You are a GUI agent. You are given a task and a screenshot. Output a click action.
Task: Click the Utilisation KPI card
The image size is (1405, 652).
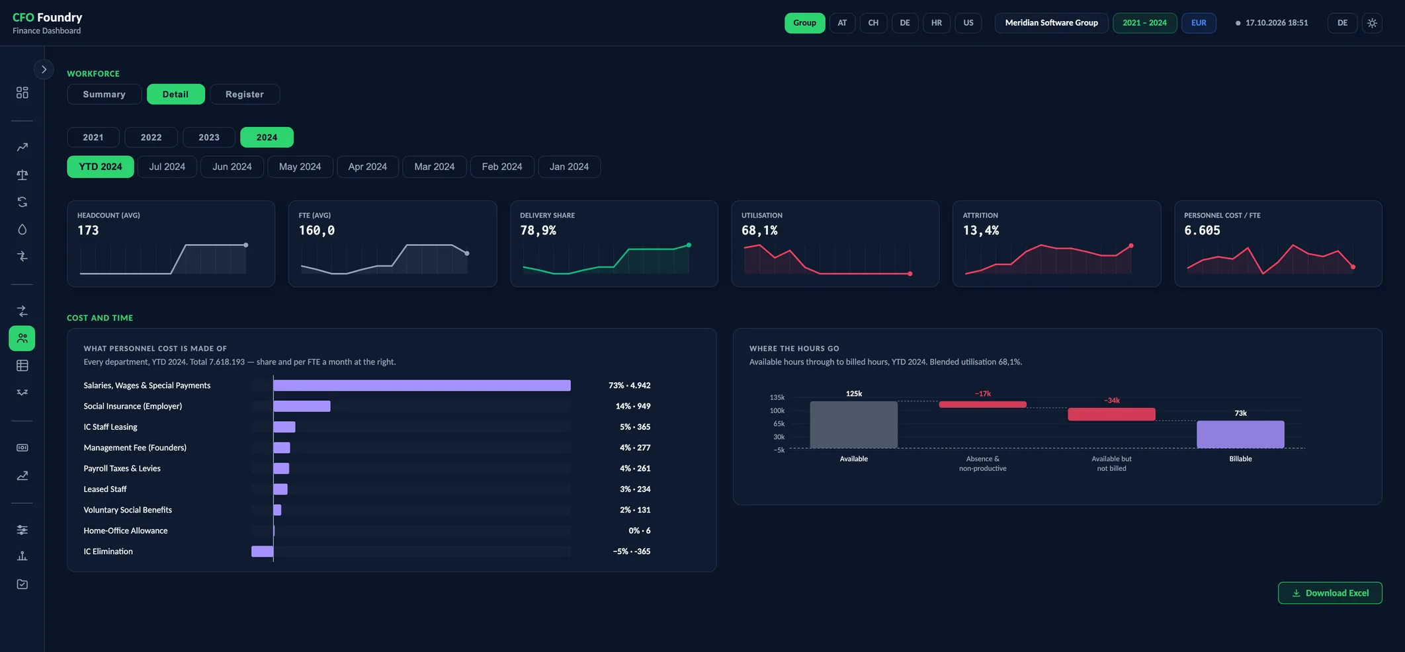click(x=835, y=244)
